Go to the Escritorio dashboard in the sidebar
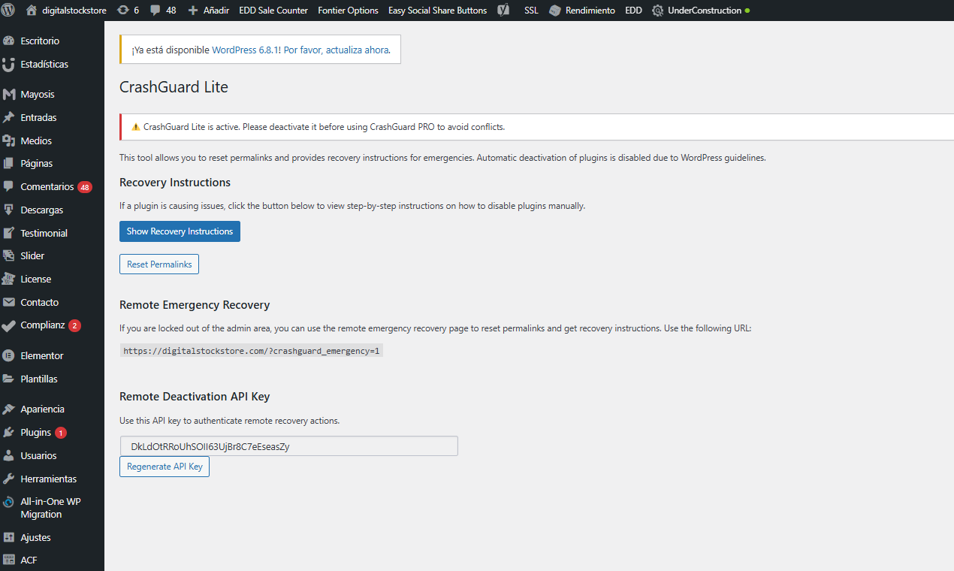The height and width of the screenshot is (571, 954). [x=52, y=41]
